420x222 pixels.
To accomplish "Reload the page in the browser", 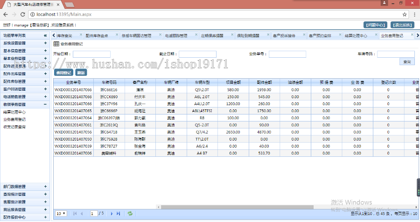I will 23,14.
